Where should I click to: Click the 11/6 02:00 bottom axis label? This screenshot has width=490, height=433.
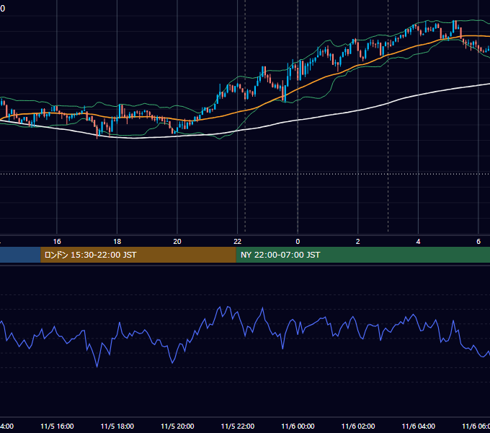click(358, 426)
